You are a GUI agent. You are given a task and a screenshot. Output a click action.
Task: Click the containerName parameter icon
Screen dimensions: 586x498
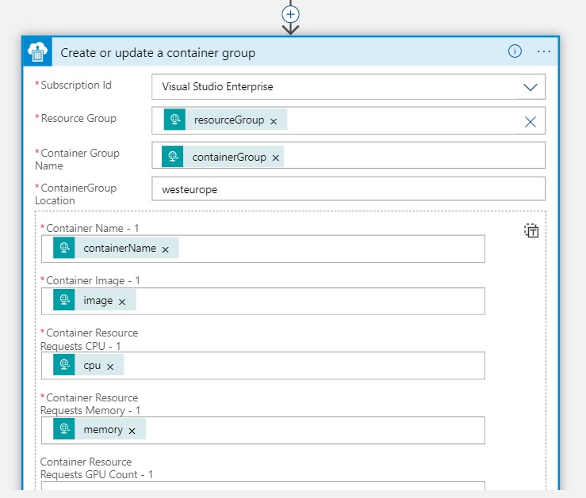[x=63, y=249]
